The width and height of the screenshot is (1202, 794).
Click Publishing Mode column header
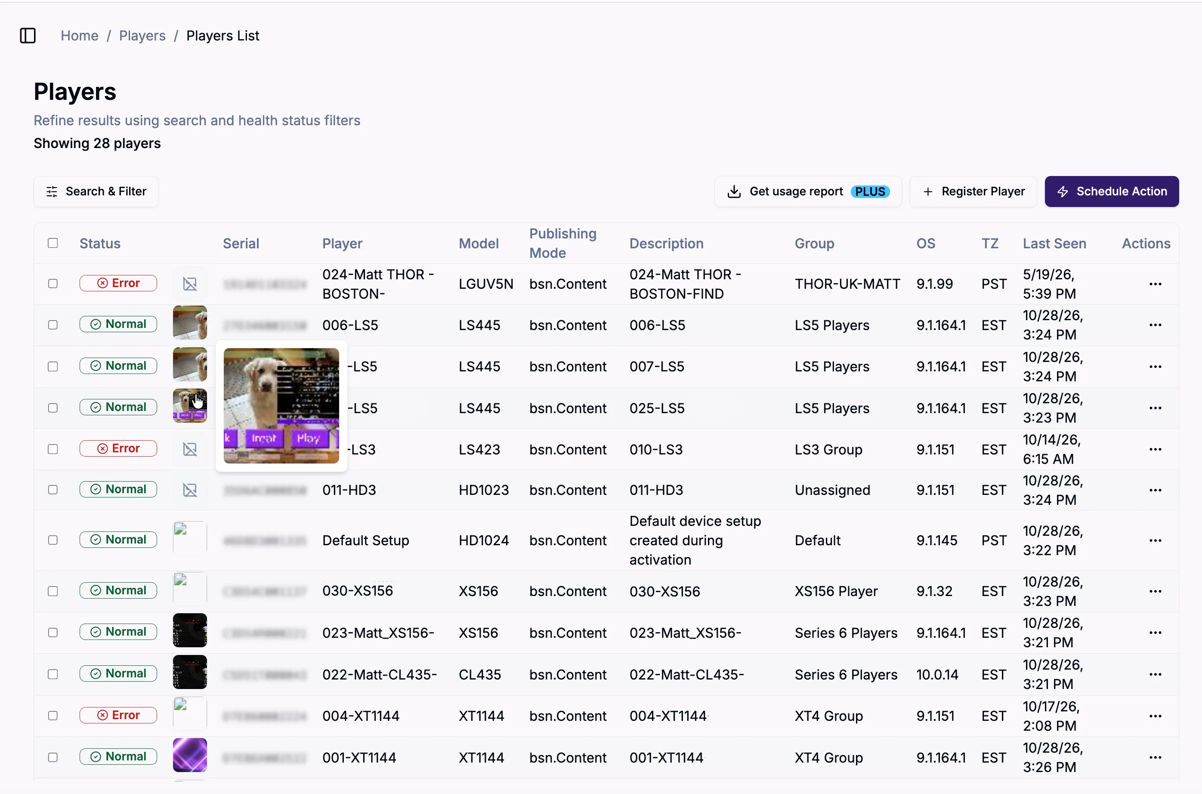coord(562,243)
